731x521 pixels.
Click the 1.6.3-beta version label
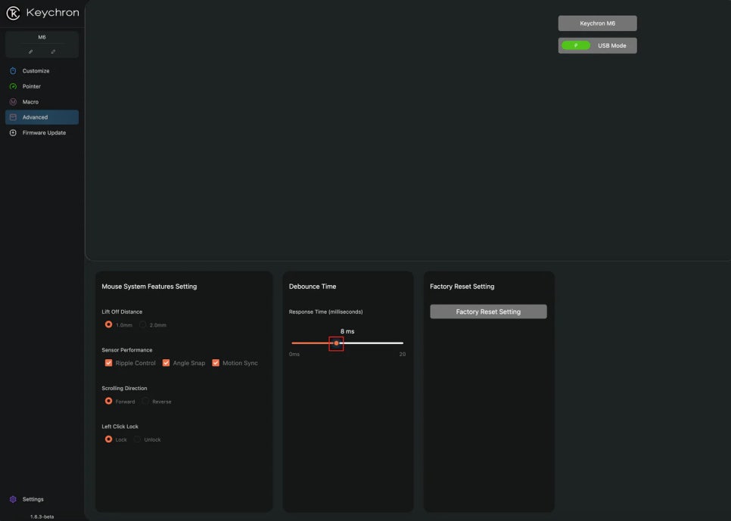(42, 516)
